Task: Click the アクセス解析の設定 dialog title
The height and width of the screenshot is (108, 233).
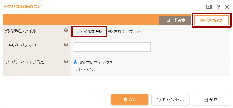Action: click(x=22, y=7)
